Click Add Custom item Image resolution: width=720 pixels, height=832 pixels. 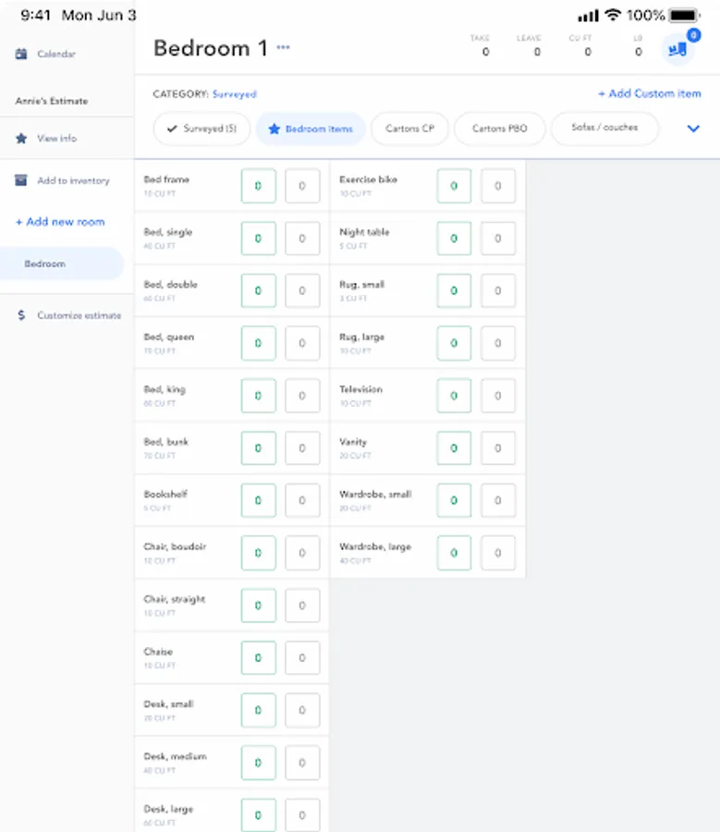click(x=651, y=93)
